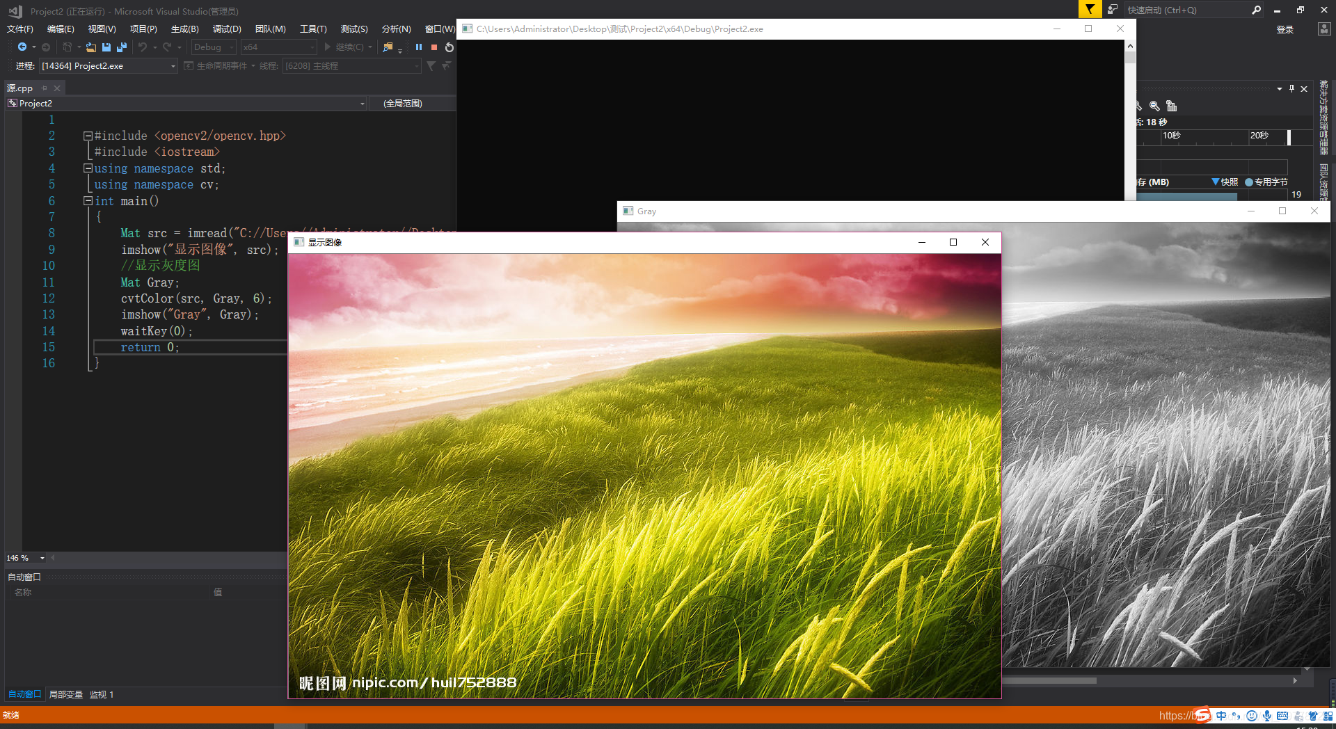Close the diagnostics tool panel

pyautogui.click(x=1304, y=88)
